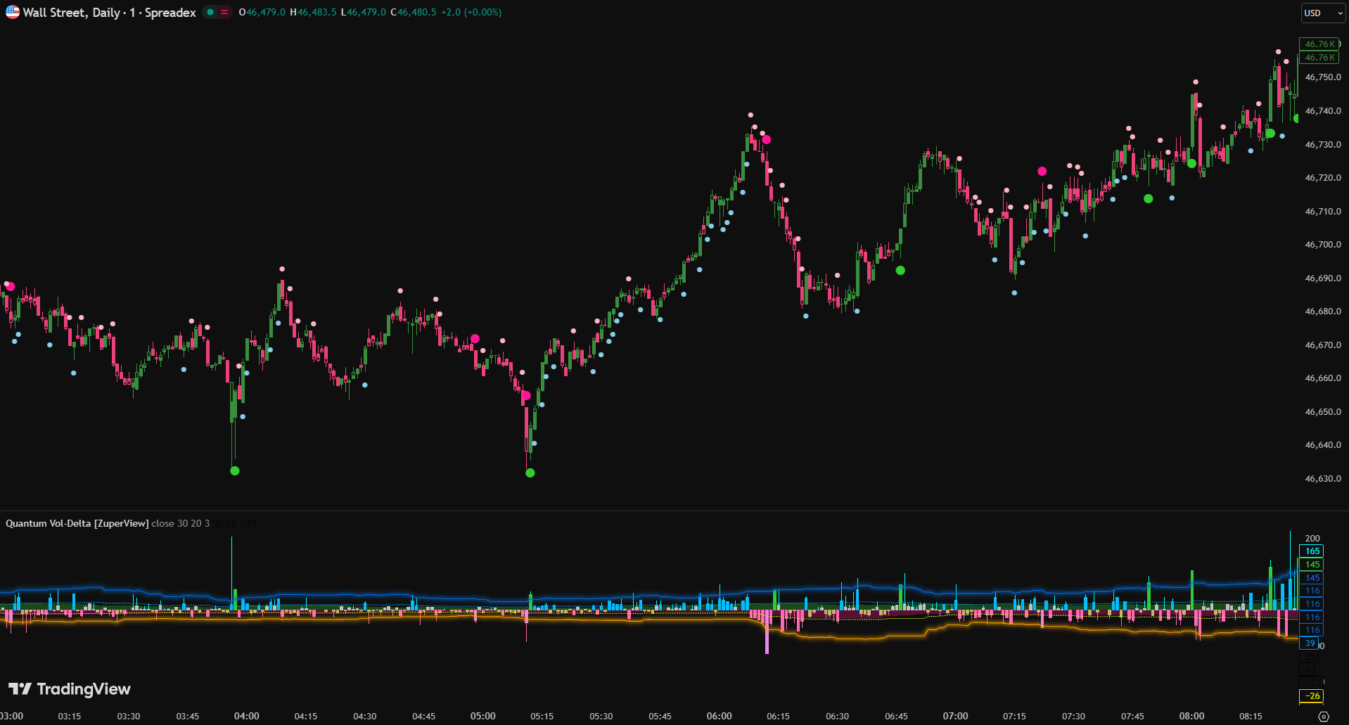
Task: Click the large green dot under the 05:15 low
Action: coord(530,473)
